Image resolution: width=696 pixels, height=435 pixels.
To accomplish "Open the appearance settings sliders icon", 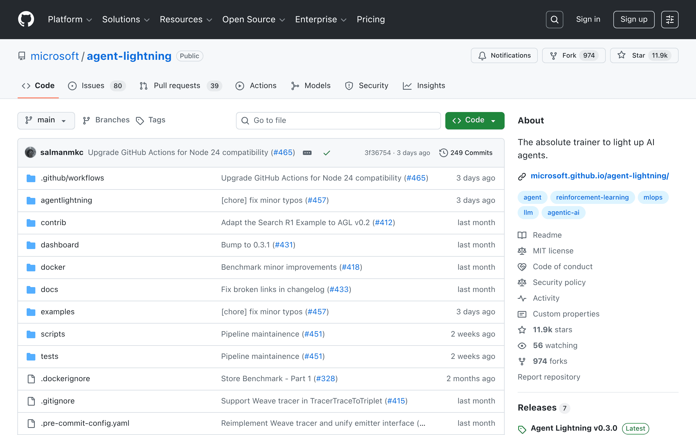I will [670, 19].
